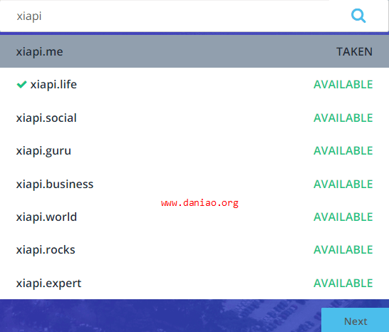The height and width of the screenshot is (332, 389).
Task: Click AVAILABLE status next to xiapi.business
Action: pyautogui.click(x=343, y=184)
